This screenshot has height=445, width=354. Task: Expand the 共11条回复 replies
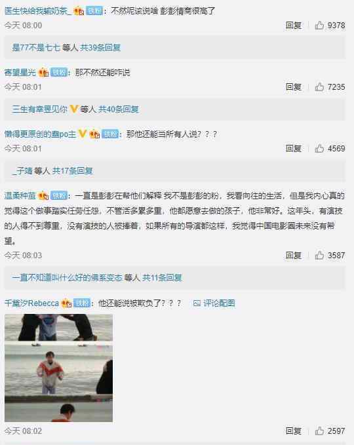click(x=162, y=278)
